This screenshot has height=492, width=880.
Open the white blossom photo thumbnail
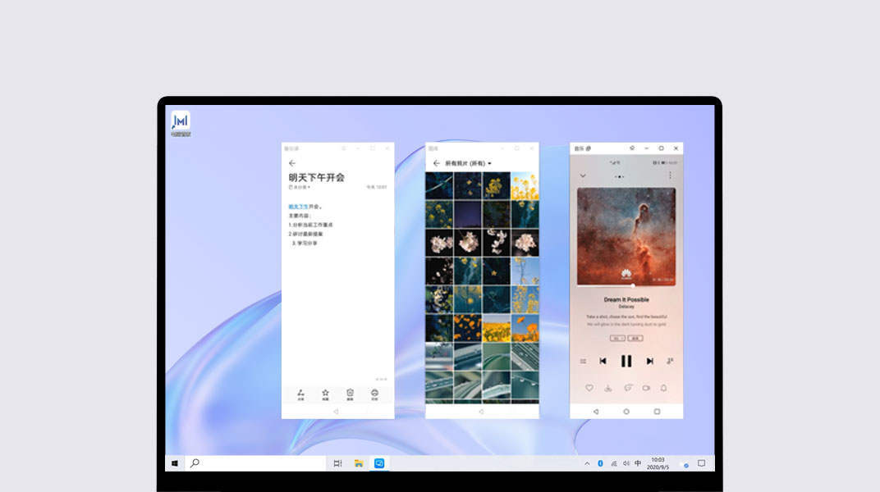click(x=469, y=242)
